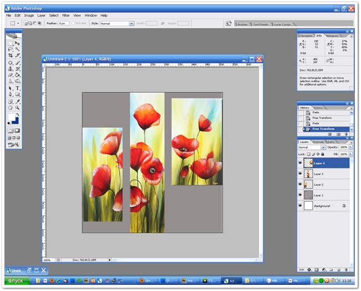Enable lock transparent pixels checkbox
This screenshot has height=291, width=361.
point(308,154)
